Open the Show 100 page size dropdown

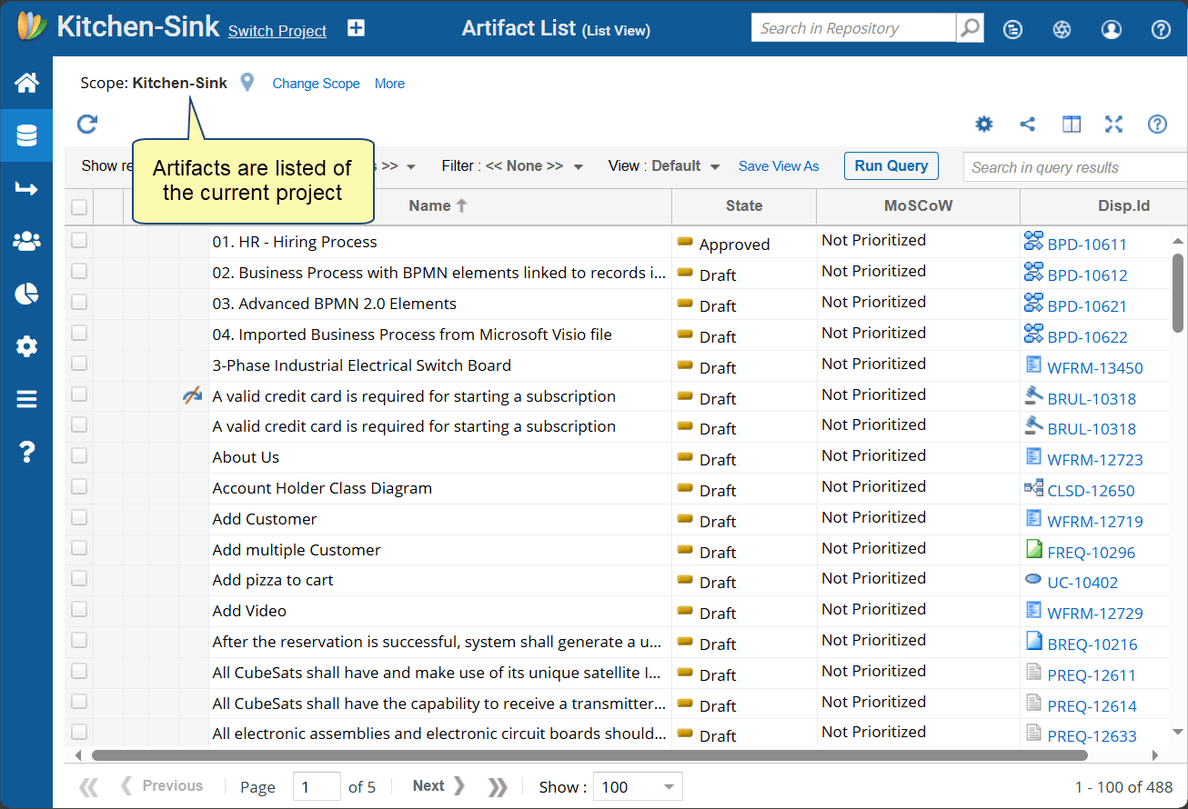point(637,787)
